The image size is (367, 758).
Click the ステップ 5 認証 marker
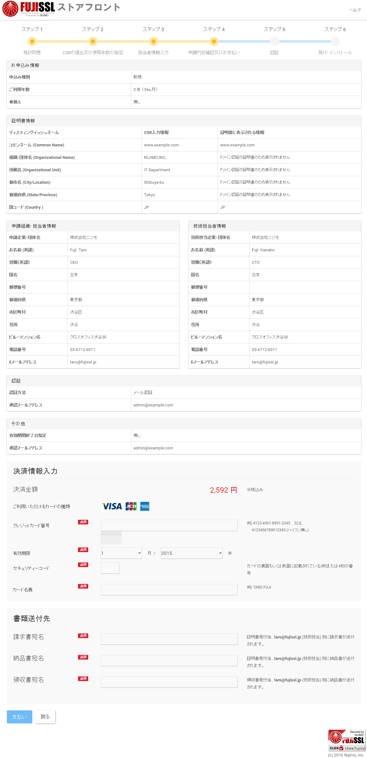[274, 41]
